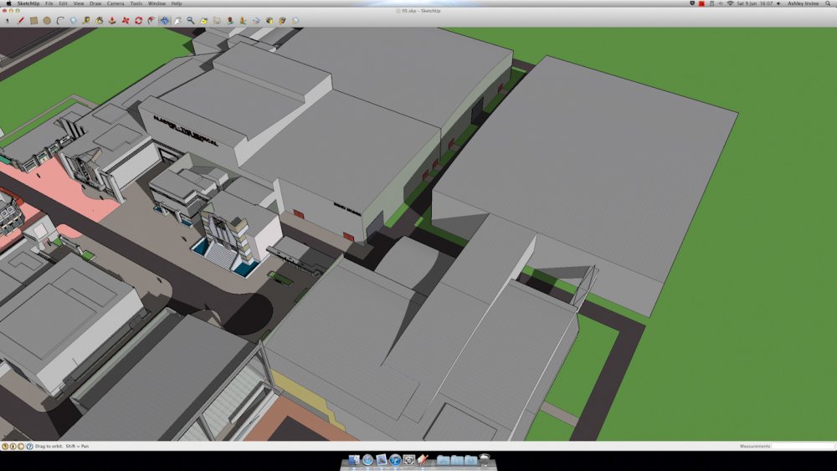Click the Measurements input box
Image resolution: width=837 pixels, height=471 pixels.
(x=802, y=446)
